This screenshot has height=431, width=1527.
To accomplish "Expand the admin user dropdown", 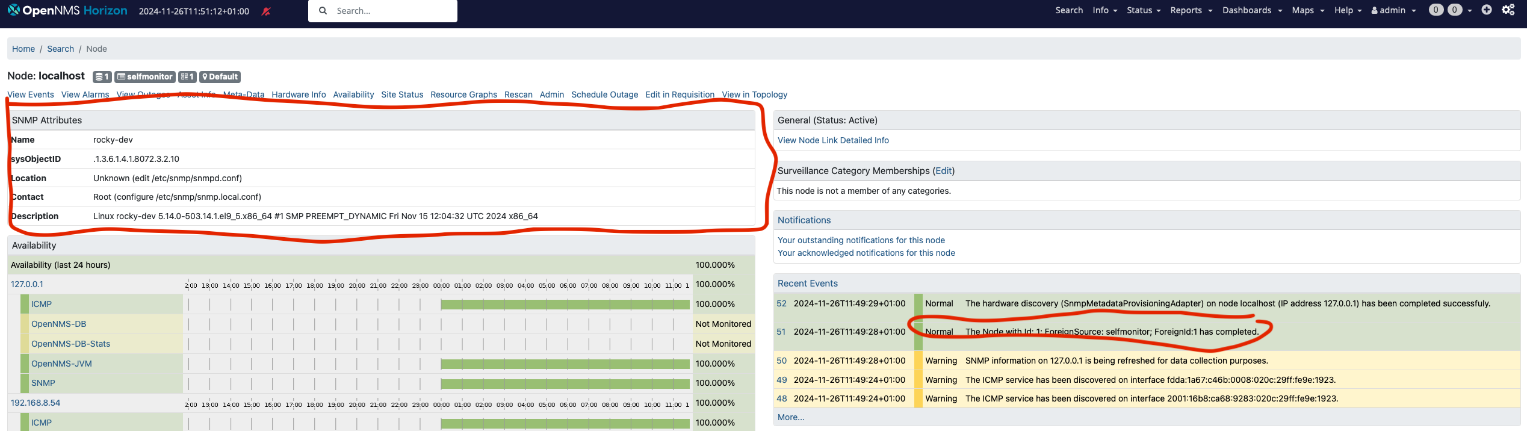I will (1393, 10).
